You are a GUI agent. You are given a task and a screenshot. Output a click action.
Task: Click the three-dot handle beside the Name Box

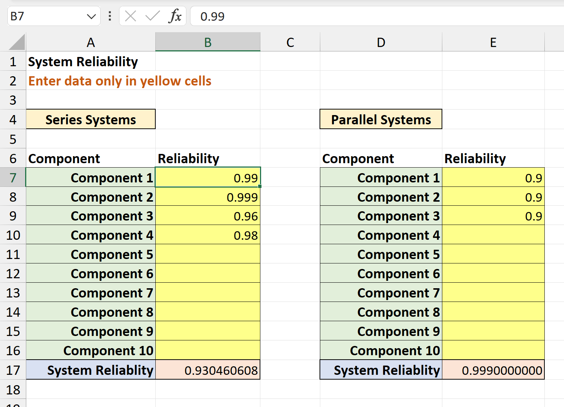click(x=110, y=16)
